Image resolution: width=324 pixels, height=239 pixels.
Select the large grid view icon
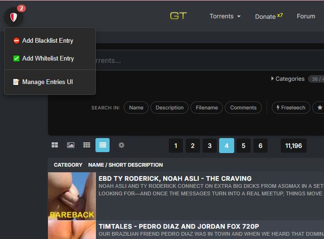(x=55, y=145)
